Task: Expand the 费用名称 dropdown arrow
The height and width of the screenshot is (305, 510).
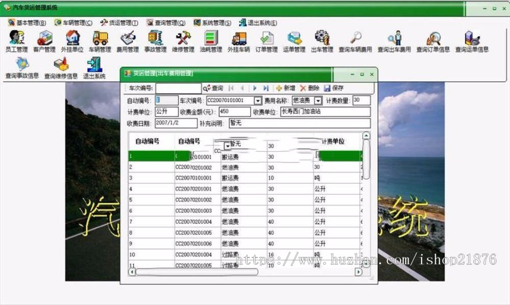Action: pos(318,101)
